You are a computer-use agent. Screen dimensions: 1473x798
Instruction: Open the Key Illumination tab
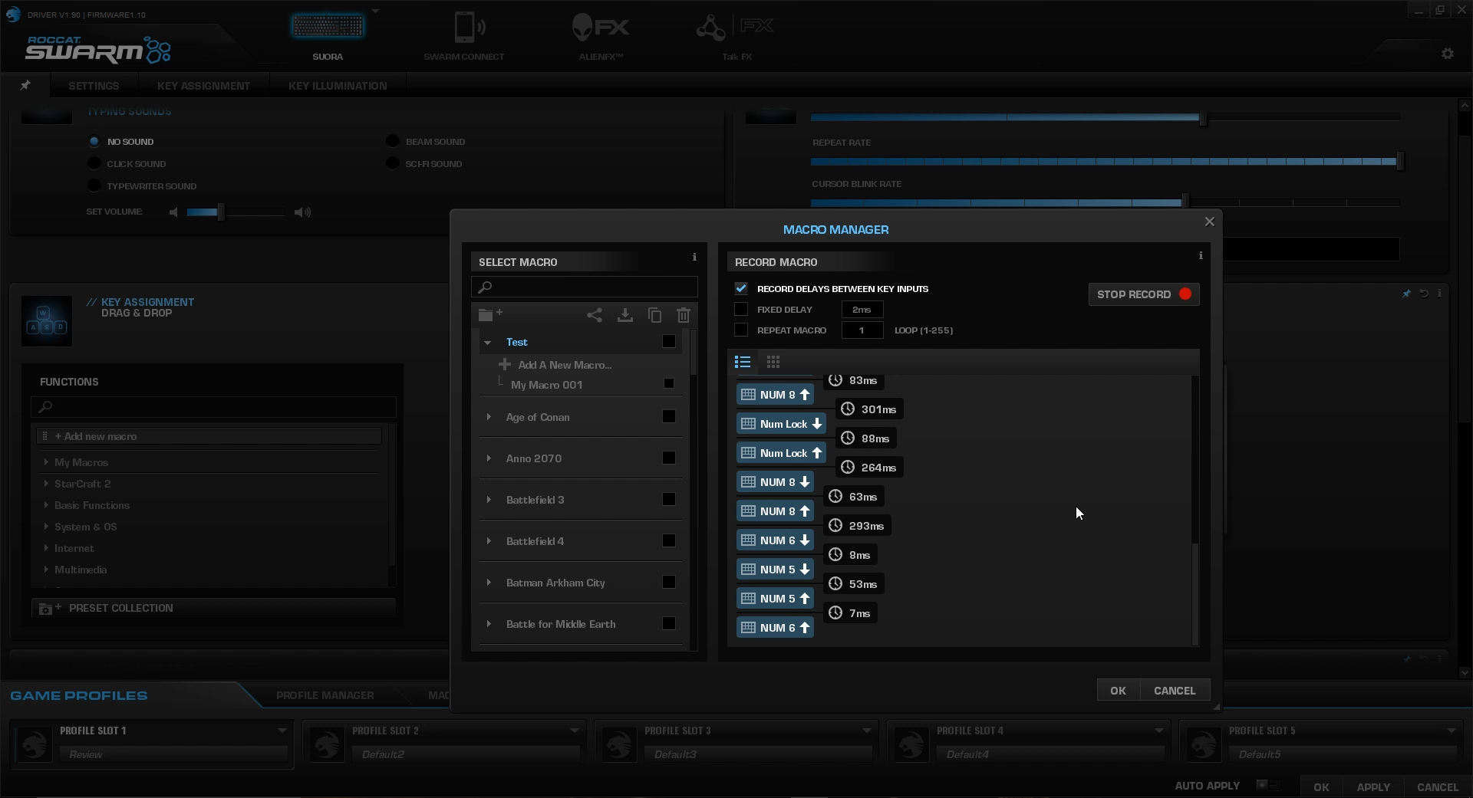[338, 86]
